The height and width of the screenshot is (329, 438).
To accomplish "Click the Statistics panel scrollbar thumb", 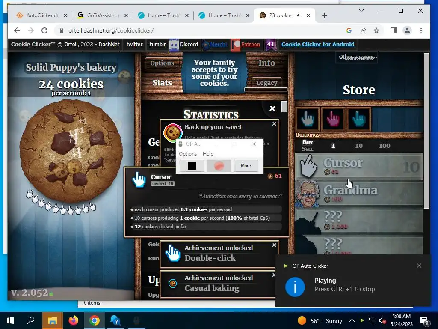I will pyautogui.click(x=284, y=107).
